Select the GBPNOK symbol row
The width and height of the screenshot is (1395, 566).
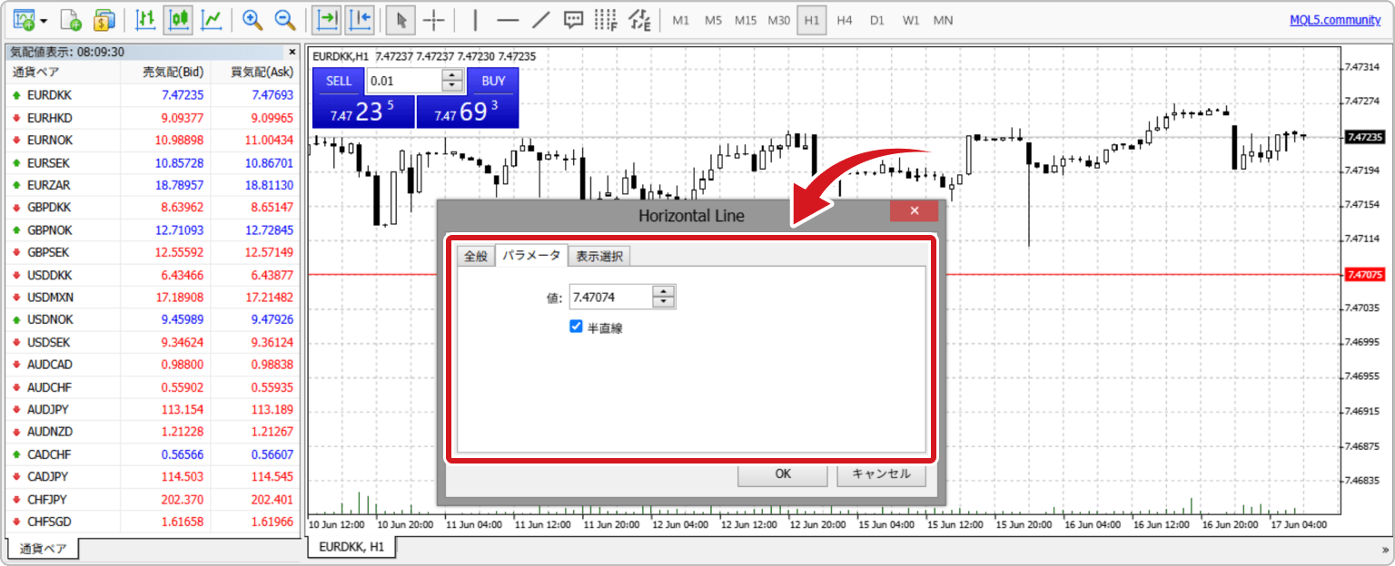(153, 230)
